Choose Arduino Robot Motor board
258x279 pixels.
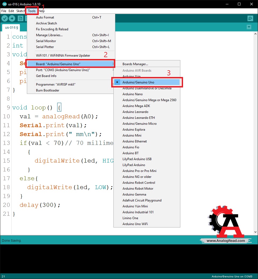(147, 188)
